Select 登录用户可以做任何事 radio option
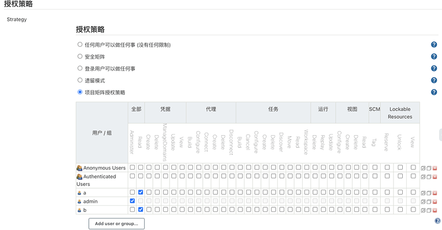Image resolution: width=442 pixels, height=230 pixels. [x=80, y=68]
